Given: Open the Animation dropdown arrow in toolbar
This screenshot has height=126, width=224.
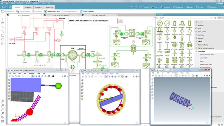Looking at the screenshot, I should click(171, 7).
